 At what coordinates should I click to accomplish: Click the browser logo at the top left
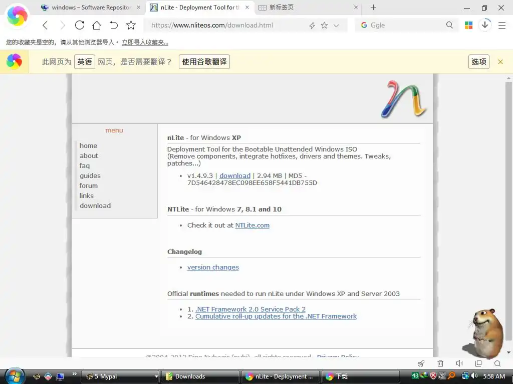coord(17,15)
